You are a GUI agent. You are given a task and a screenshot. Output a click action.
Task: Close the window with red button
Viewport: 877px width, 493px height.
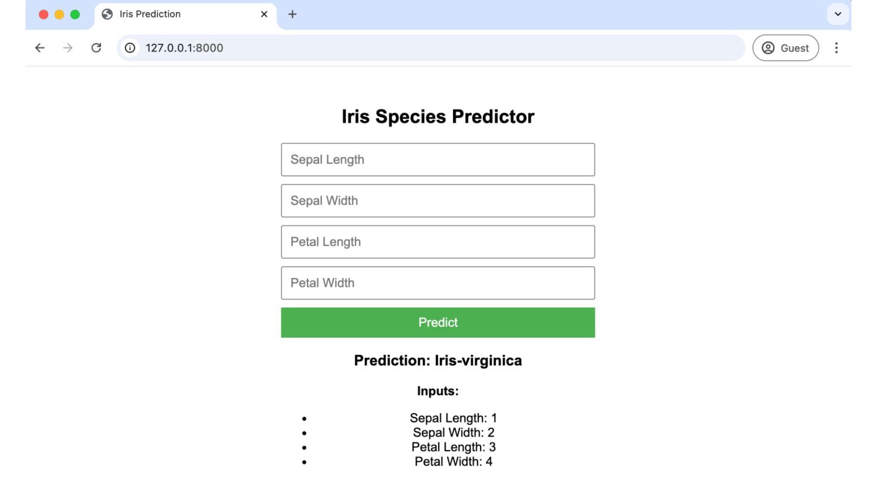[43, 15]
